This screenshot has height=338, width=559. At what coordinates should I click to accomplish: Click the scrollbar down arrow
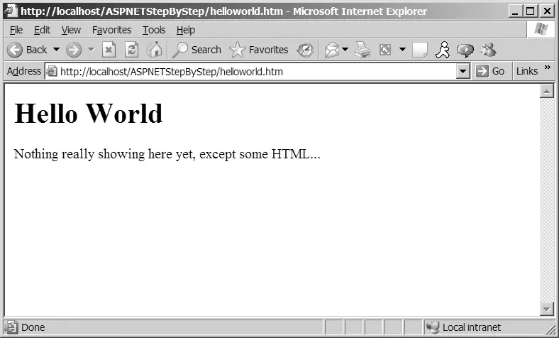pyautogui.click(x=546, y=309)
